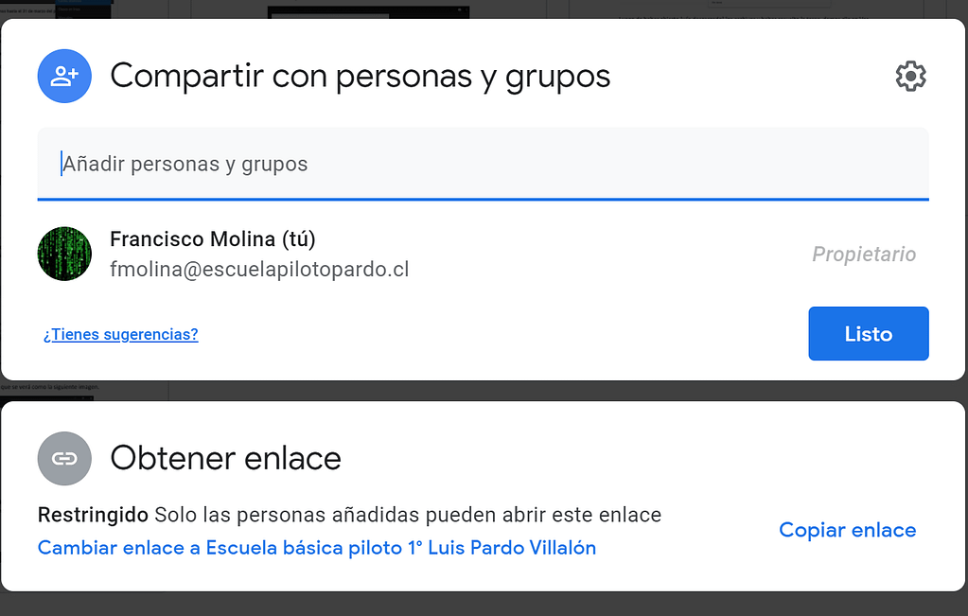Click the Restringido access label
968x616 pixels.
93,515
